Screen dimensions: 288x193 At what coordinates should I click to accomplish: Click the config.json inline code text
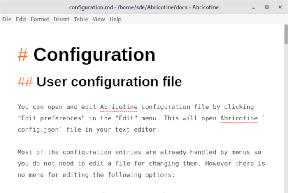tap(38, 129)
